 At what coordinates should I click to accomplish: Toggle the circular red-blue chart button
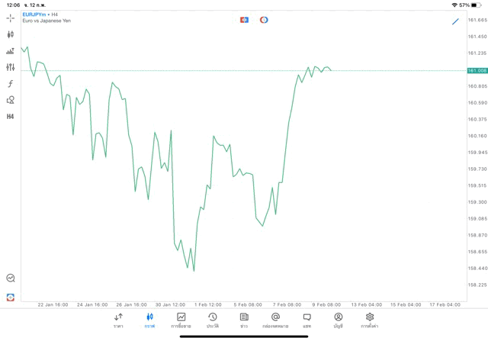[x=264, y=20]
